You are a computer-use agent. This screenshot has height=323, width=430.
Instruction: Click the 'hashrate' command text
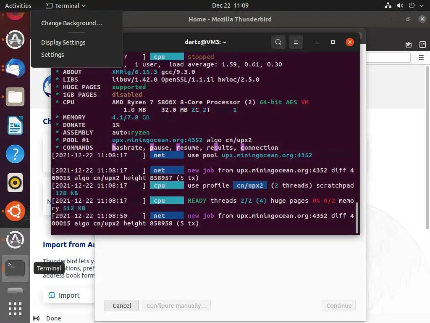point(127,148)
